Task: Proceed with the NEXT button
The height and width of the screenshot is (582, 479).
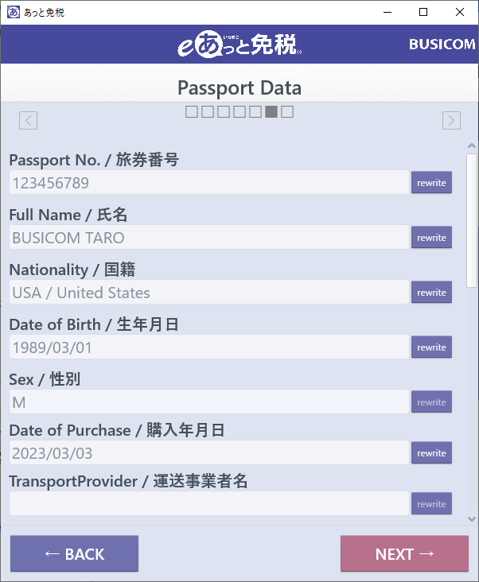Action: tap(404, 554)
